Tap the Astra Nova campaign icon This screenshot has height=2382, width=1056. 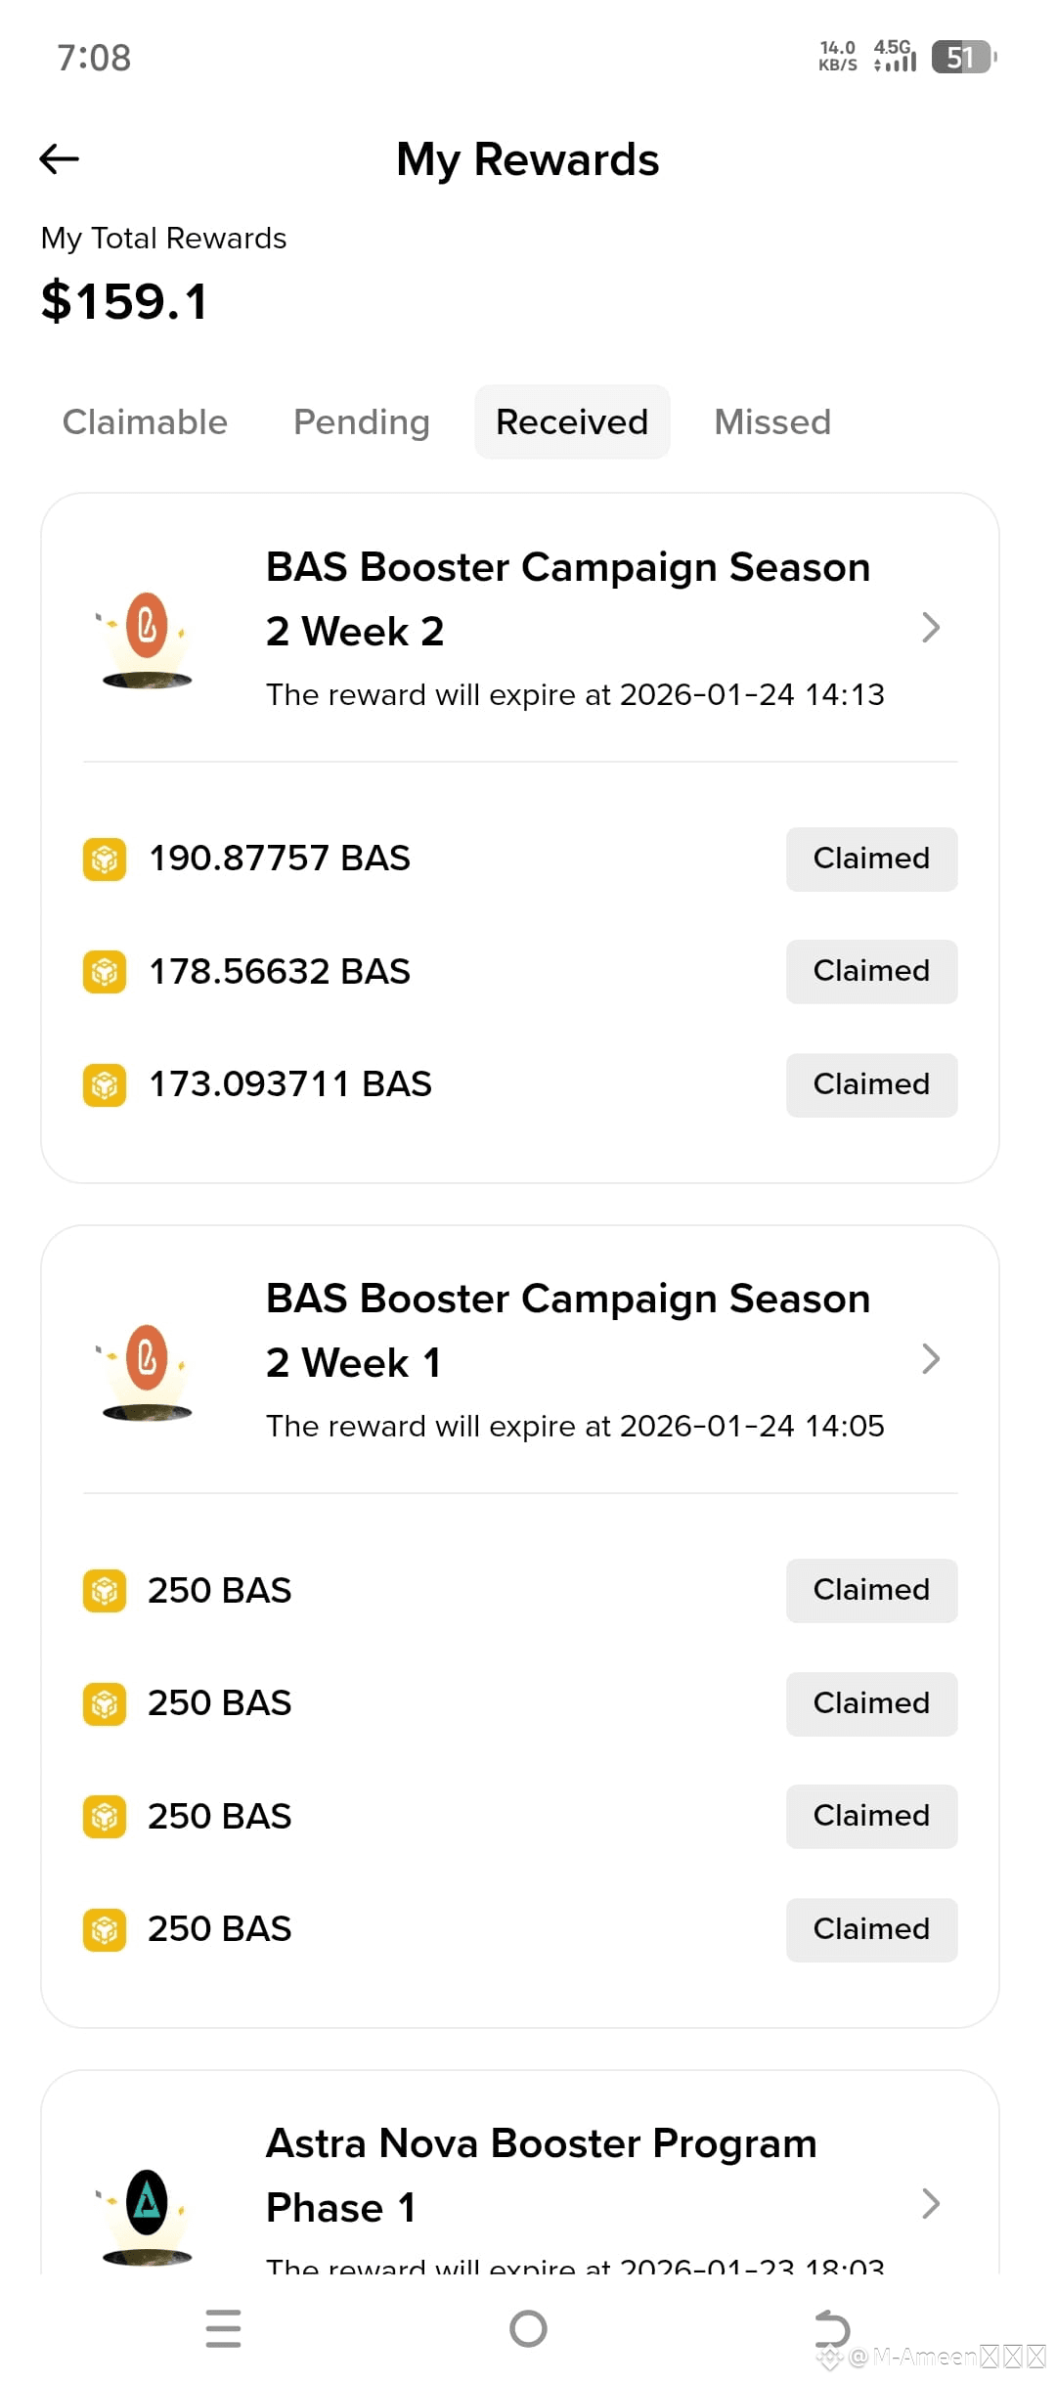(147, 2215)
